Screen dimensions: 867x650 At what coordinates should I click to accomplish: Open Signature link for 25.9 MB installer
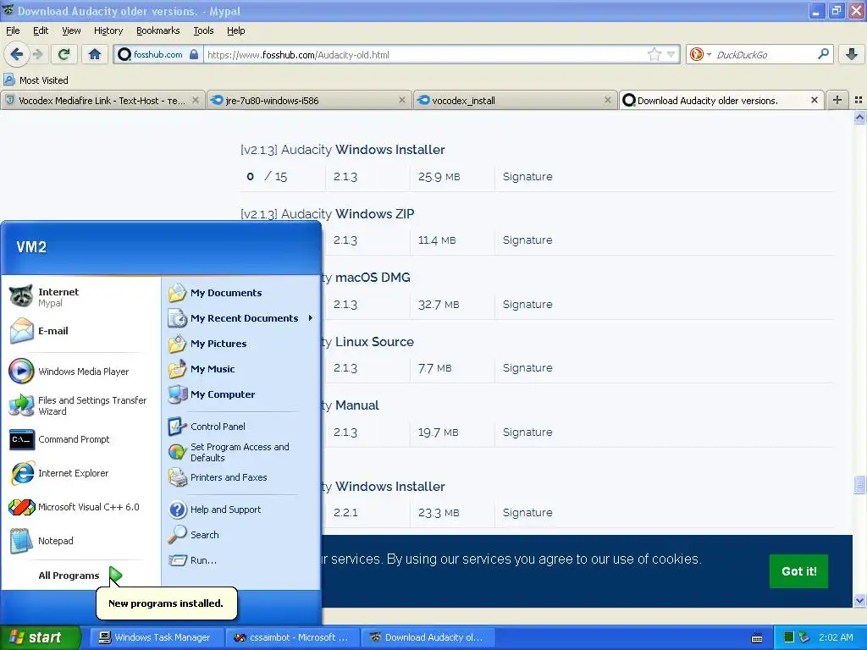(x=527, y=177)
